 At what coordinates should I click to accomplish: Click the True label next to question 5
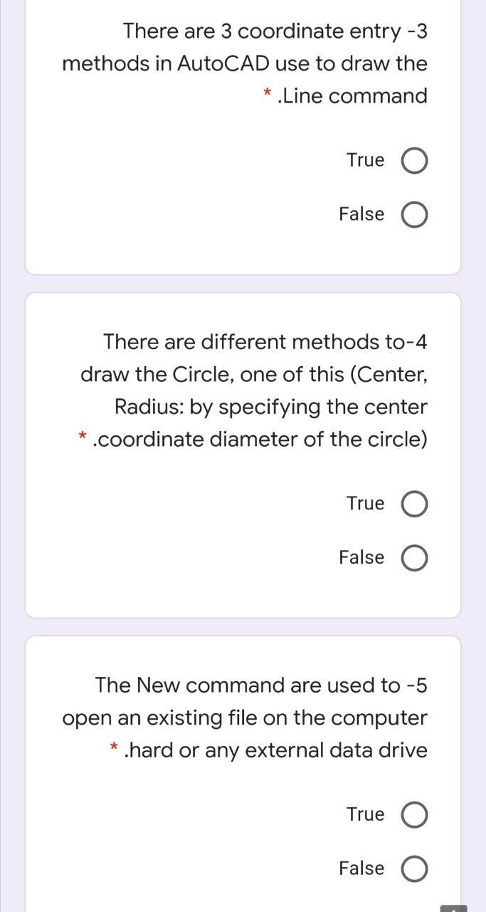[x=365, y=814]
